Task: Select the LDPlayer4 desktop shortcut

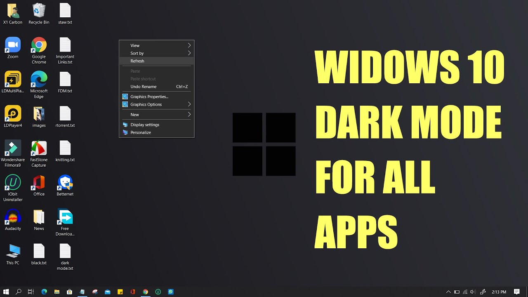Action: click(13, 116)
